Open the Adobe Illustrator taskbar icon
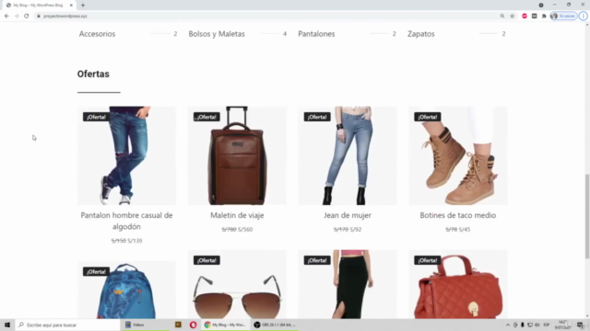The image size is (590, 331). [x=178, y=325]
